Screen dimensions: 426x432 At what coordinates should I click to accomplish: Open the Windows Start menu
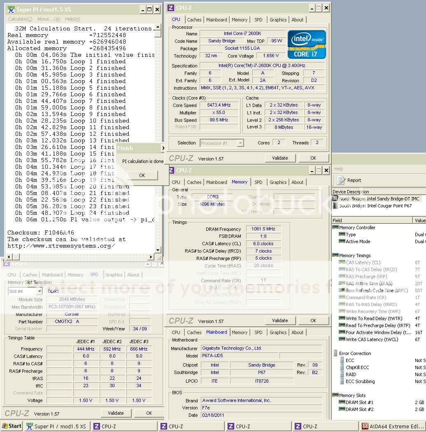tap(12, 426)
